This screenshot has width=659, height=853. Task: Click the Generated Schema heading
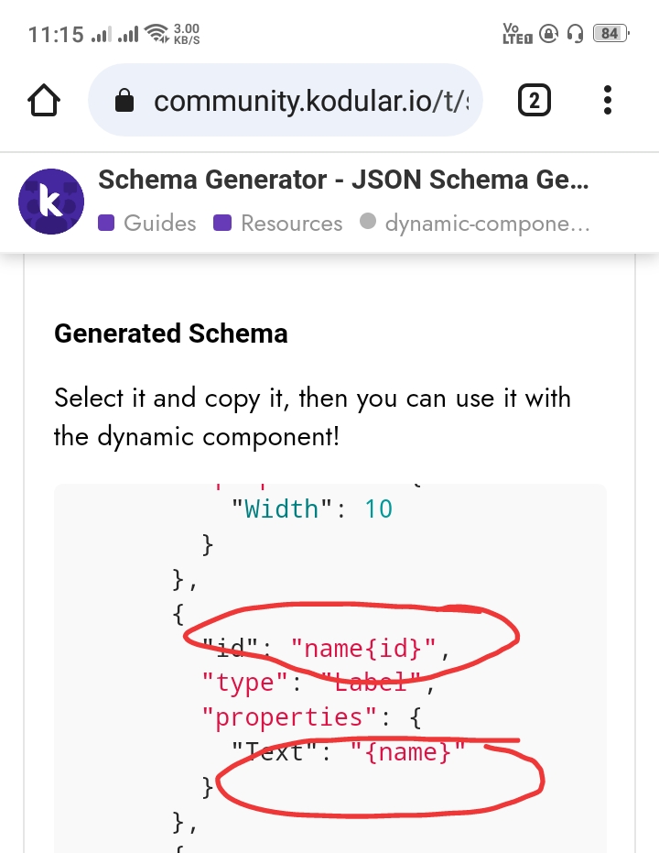pos(170,333)
